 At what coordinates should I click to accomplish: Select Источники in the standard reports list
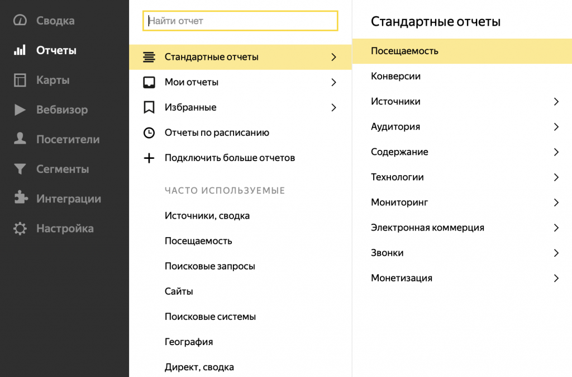(395, 102)
